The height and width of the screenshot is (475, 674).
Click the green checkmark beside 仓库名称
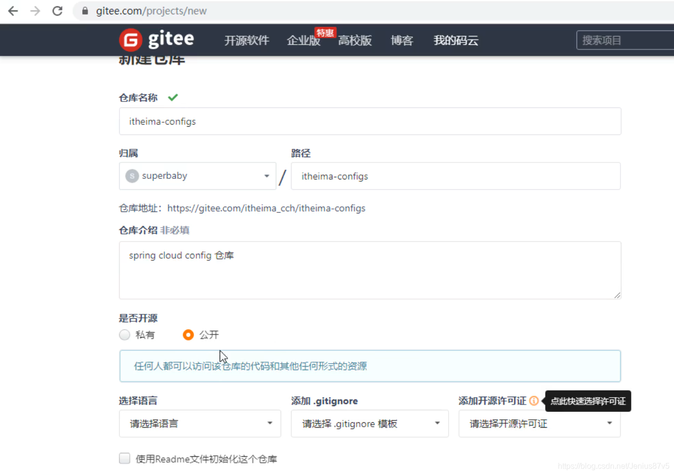point(173,98)
